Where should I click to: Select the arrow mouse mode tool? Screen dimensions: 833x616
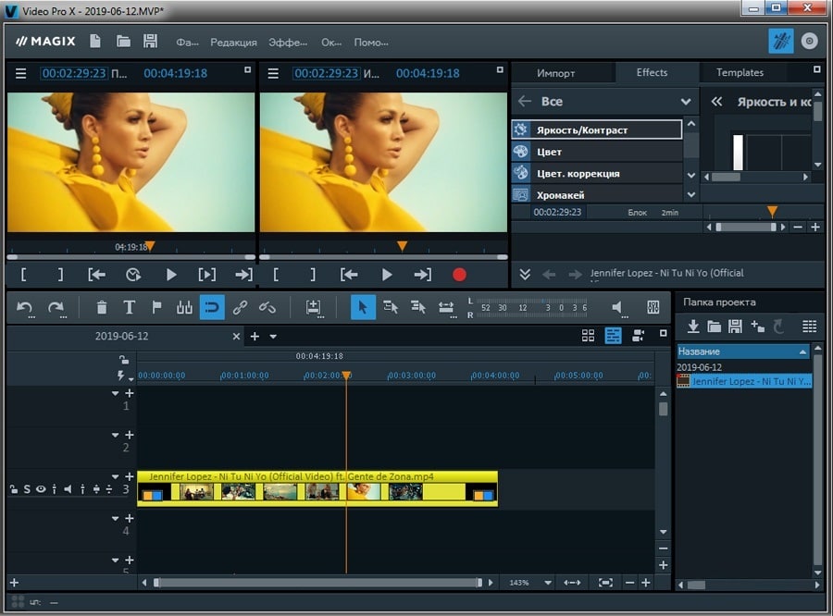click(363, 307)
